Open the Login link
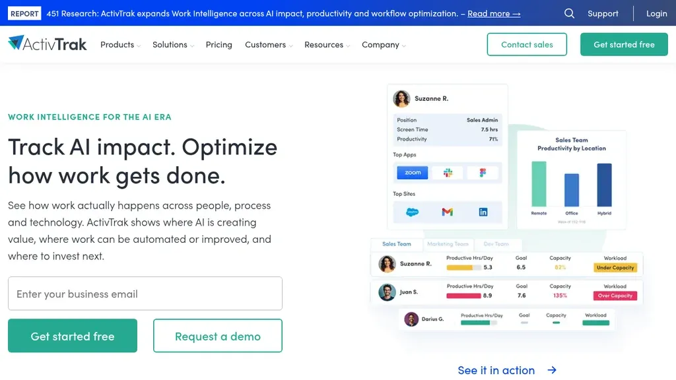676x380 pixels. 657,13
